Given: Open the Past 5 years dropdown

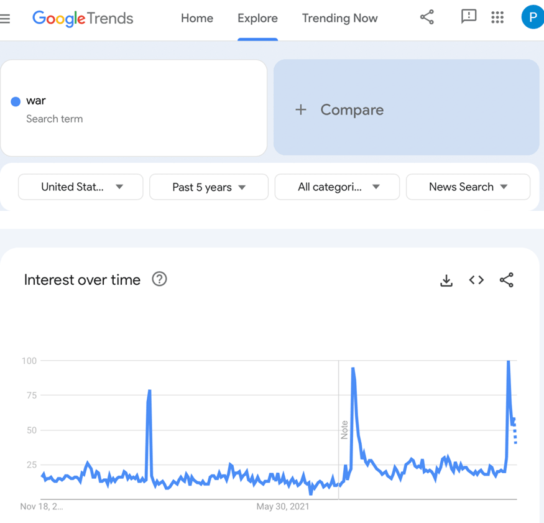Looking at the screenshot, I should [x=209, y=187].
